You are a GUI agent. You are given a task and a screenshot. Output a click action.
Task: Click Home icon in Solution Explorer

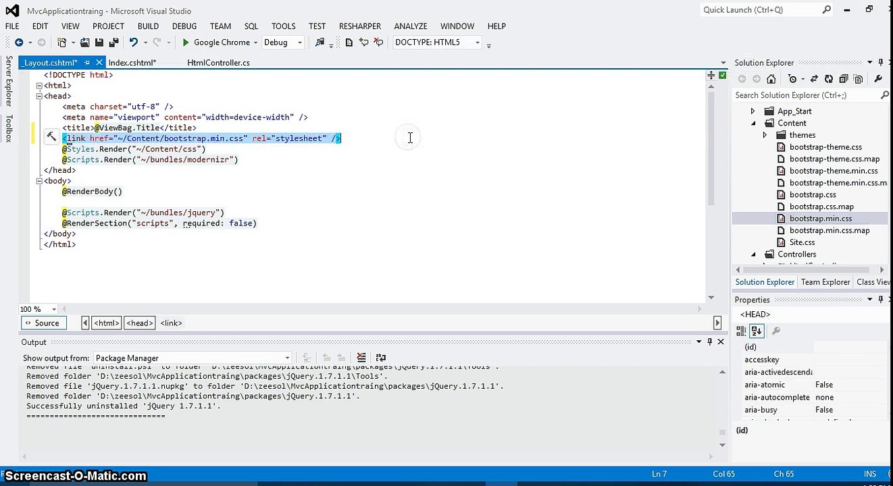[x=771, y=79]
